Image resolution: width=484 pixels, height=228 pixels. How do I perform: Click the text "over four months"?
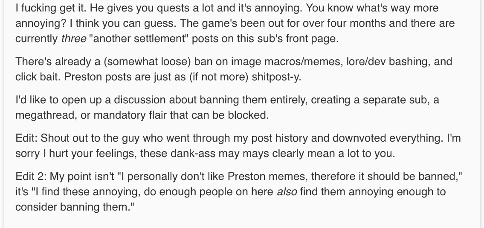click(x=312, y=23)
